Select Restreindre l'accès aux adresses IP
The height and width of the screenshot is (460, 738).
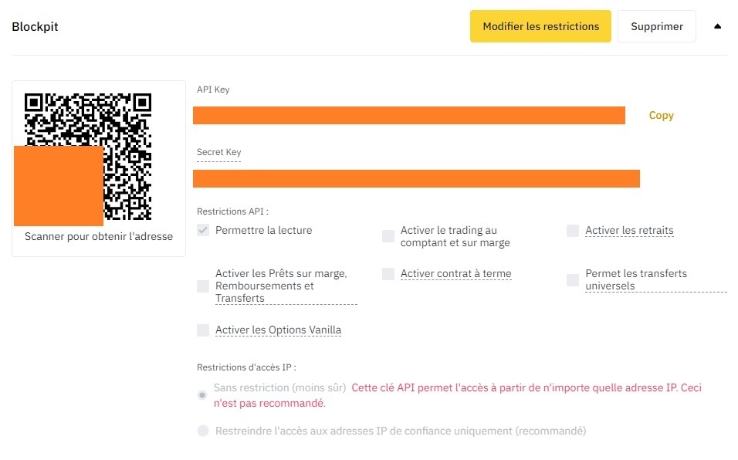[x=201, y=431]
